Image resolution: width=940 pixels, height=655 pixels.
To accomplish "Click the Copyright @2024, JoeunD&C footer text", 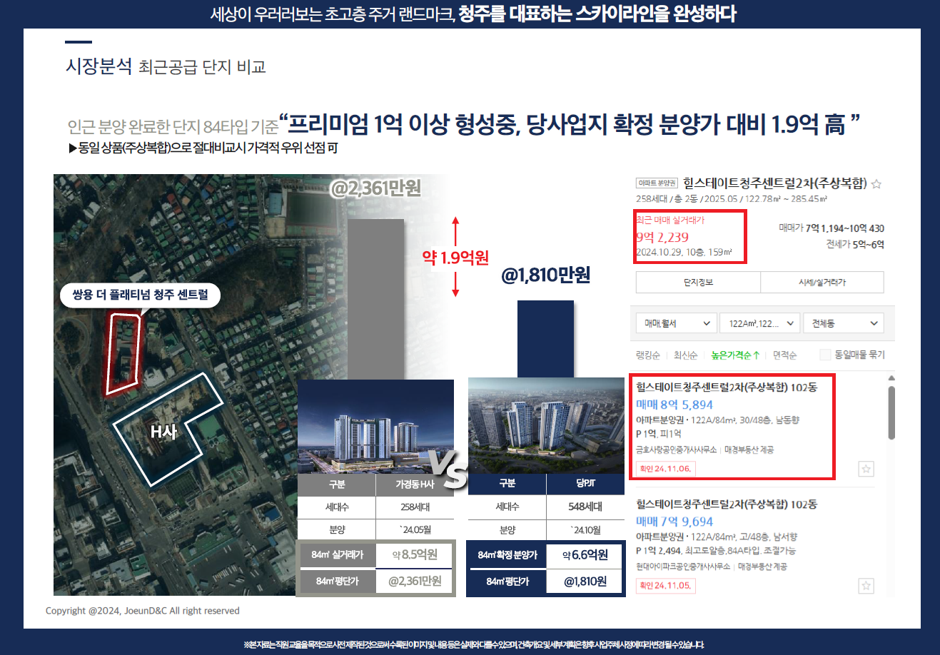I will coord(143,611).
